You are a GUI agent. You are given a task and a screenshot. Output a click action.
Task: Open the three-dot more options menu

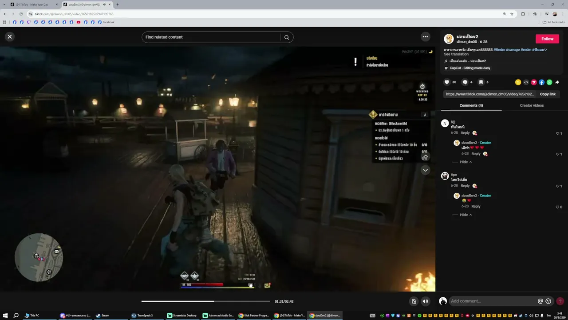425,37
